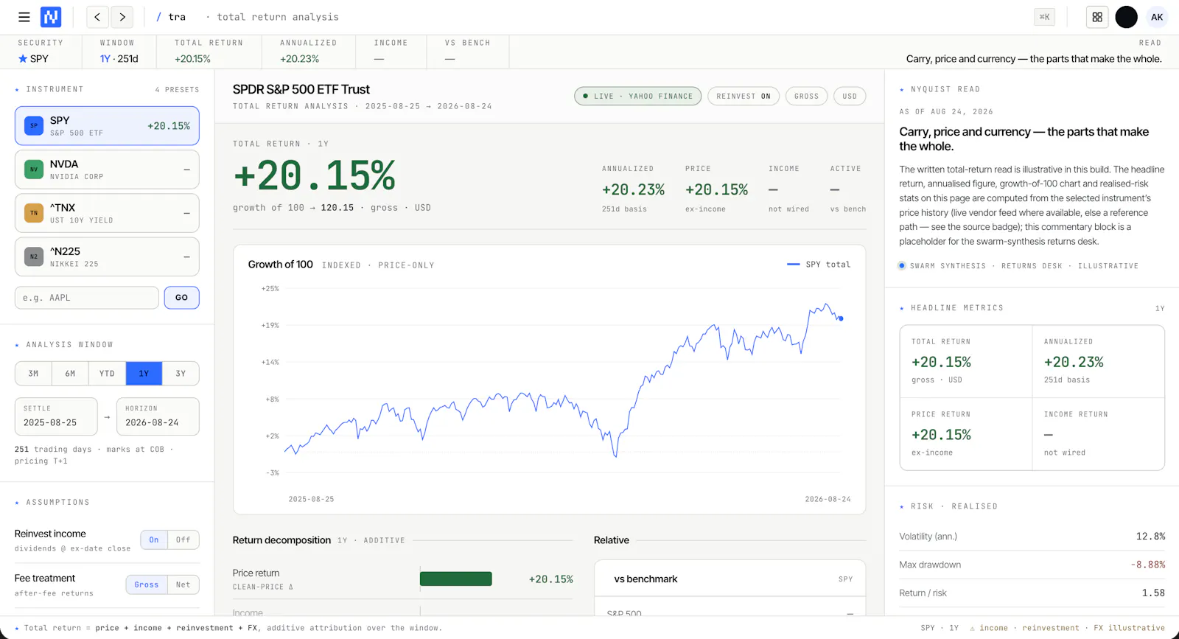Click the Volatility (ann.) row
This screenshot has height=639, width=1179.
1032,537
